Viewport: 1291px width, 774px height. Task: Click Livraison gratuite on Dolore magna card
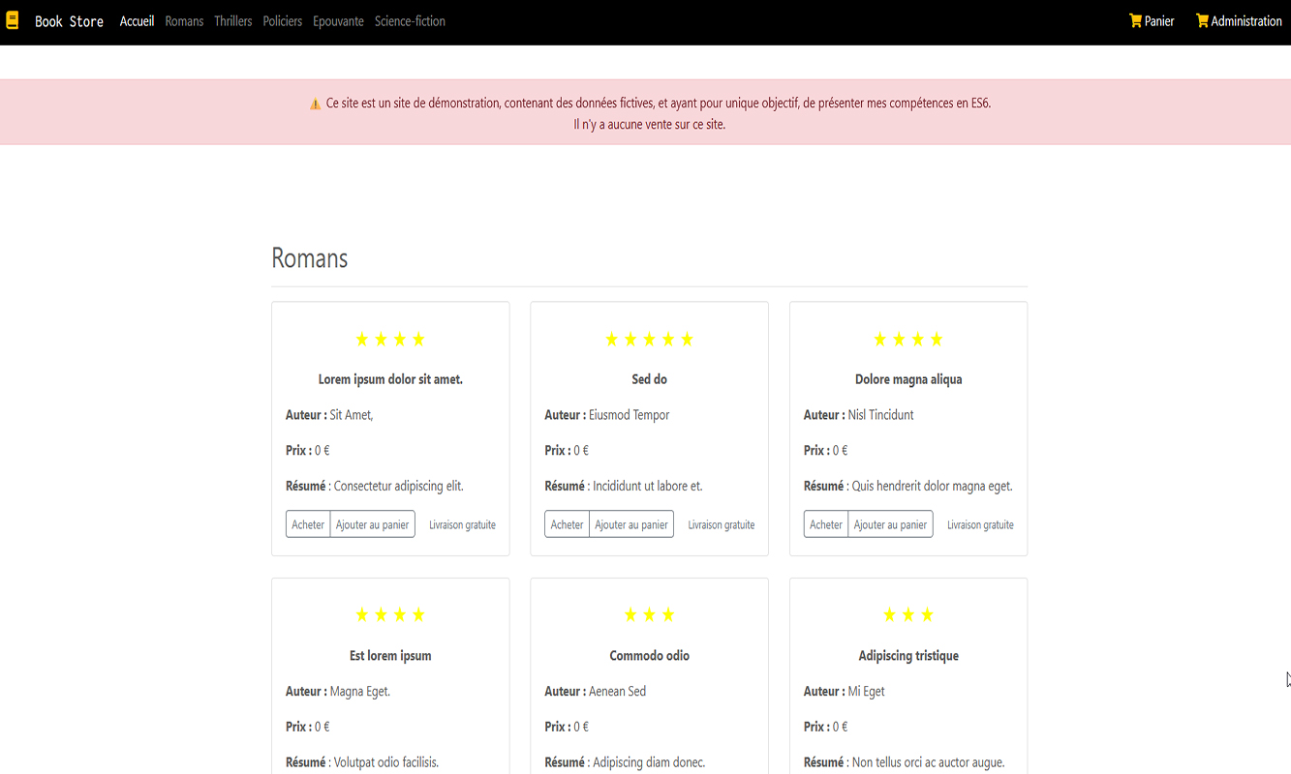point(980,525)
